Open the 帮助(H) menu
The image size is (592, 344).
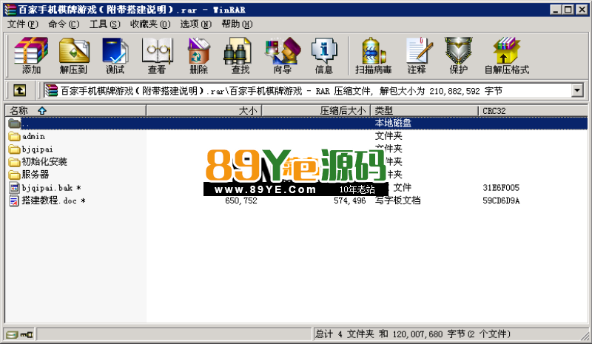pyautogui.click(x=237, y=24)
